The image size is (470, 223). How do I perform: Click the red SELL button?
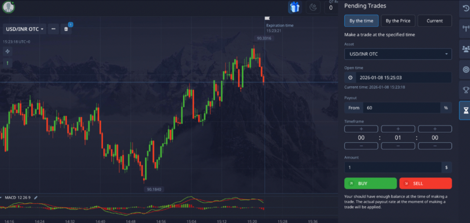point(425,183)
